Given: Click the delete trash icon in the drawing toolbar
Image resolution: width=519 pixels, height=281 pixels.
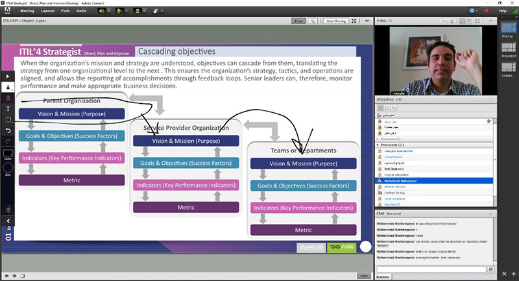Looking at the screenshot, I should point(8,98).
